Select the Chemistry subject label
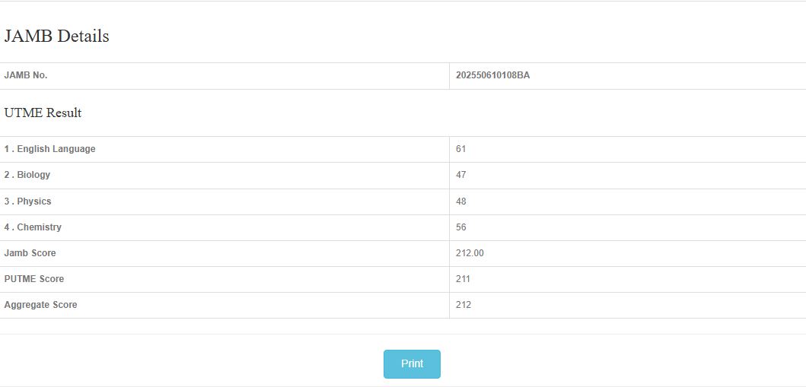Image resolution: width=806 pixels, height=387 pixels. 33,227
